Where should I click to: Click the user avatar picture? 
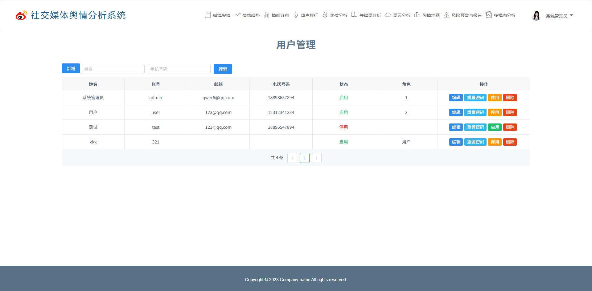pos(536,15)
